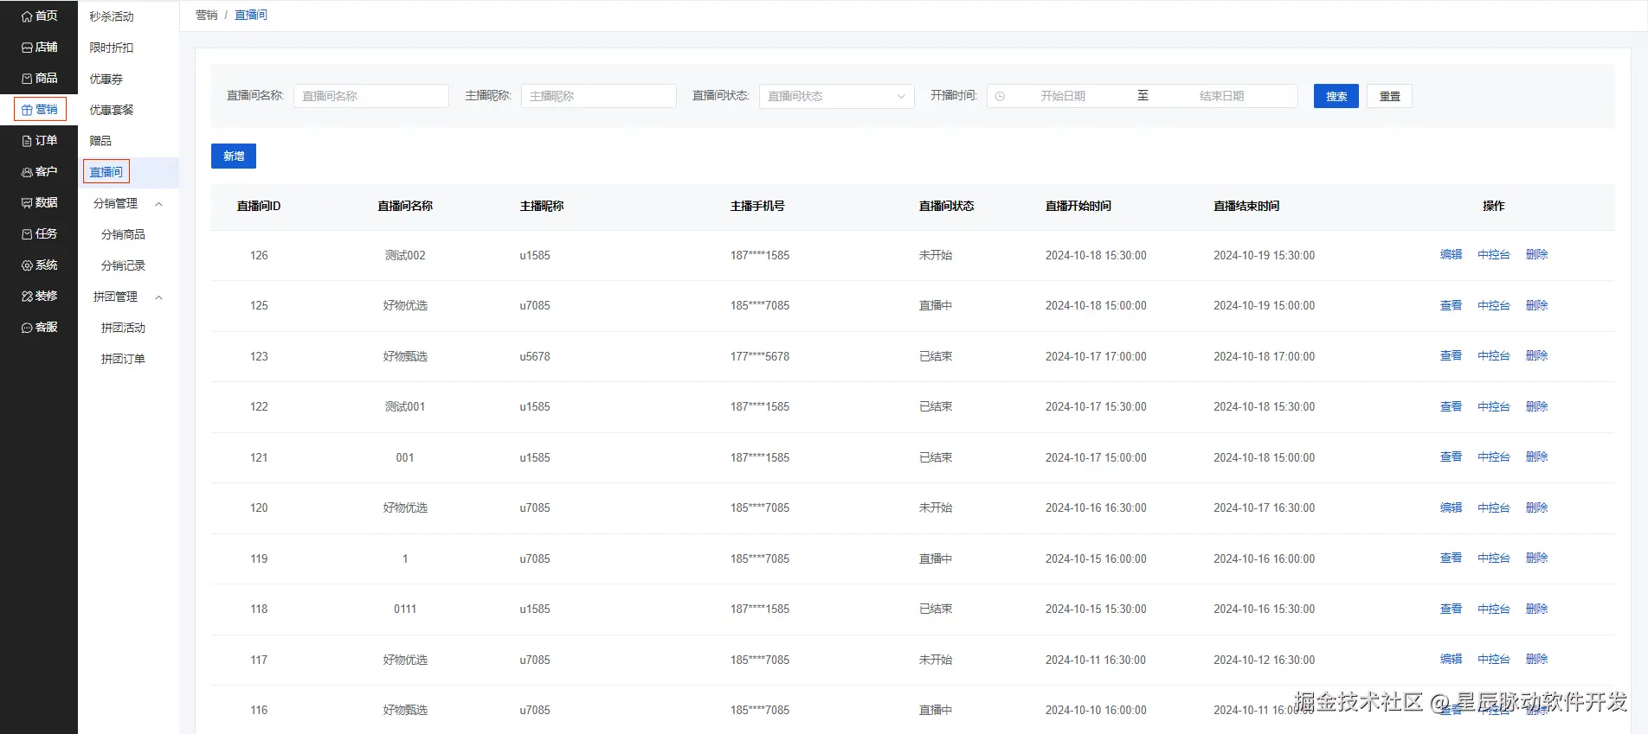Click 查看 for live room 118
This screenshot has height=734, width=1648.
pos(1451,609)
